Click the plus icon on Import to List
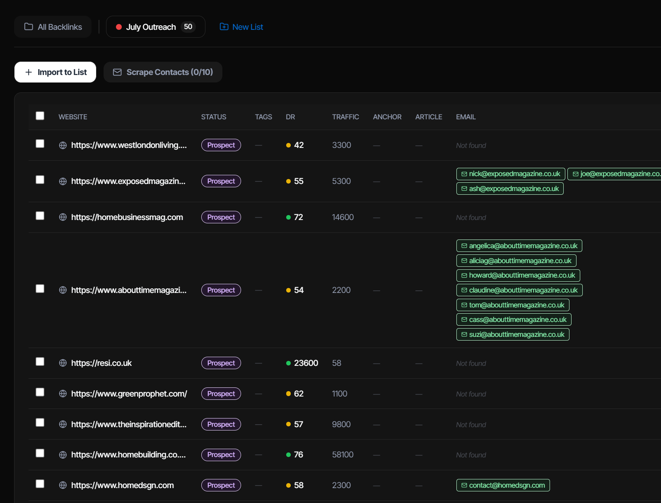 [29, 72]
